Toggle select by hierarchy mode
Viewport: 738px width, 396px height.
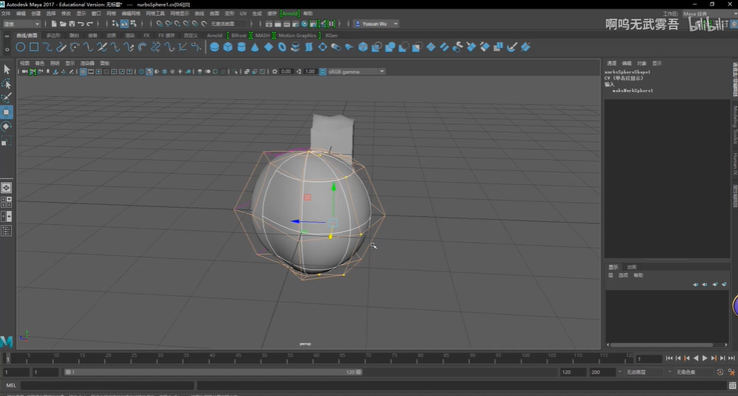[x=116, y=23]
